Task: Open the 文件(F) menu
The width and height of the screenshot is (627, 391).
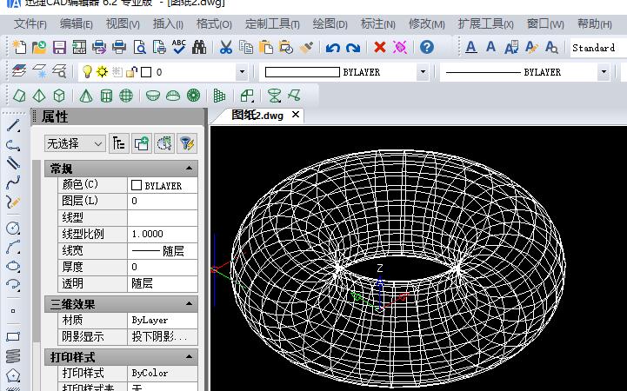Action: tap(30, 24)
